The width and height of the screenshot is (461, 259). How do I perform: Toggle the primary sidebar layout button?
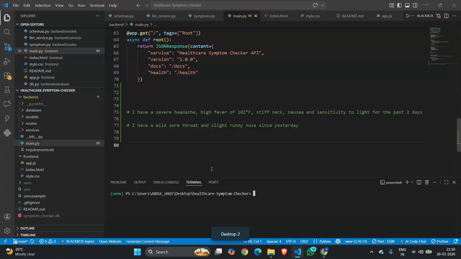[399, 5]
